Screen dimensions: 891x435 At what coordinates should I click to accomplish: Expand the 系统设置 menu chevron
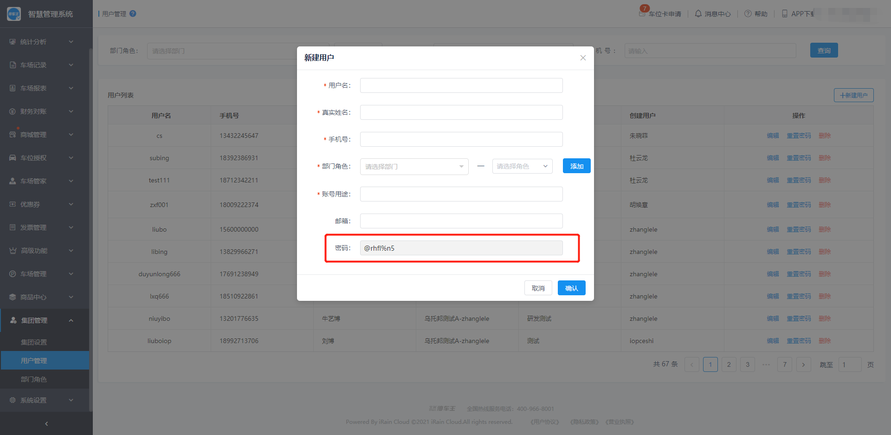click(x=71, y=400)
